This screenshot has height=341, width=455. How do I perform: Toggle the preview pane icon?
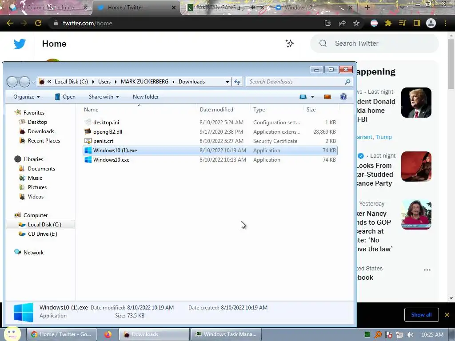327,97
